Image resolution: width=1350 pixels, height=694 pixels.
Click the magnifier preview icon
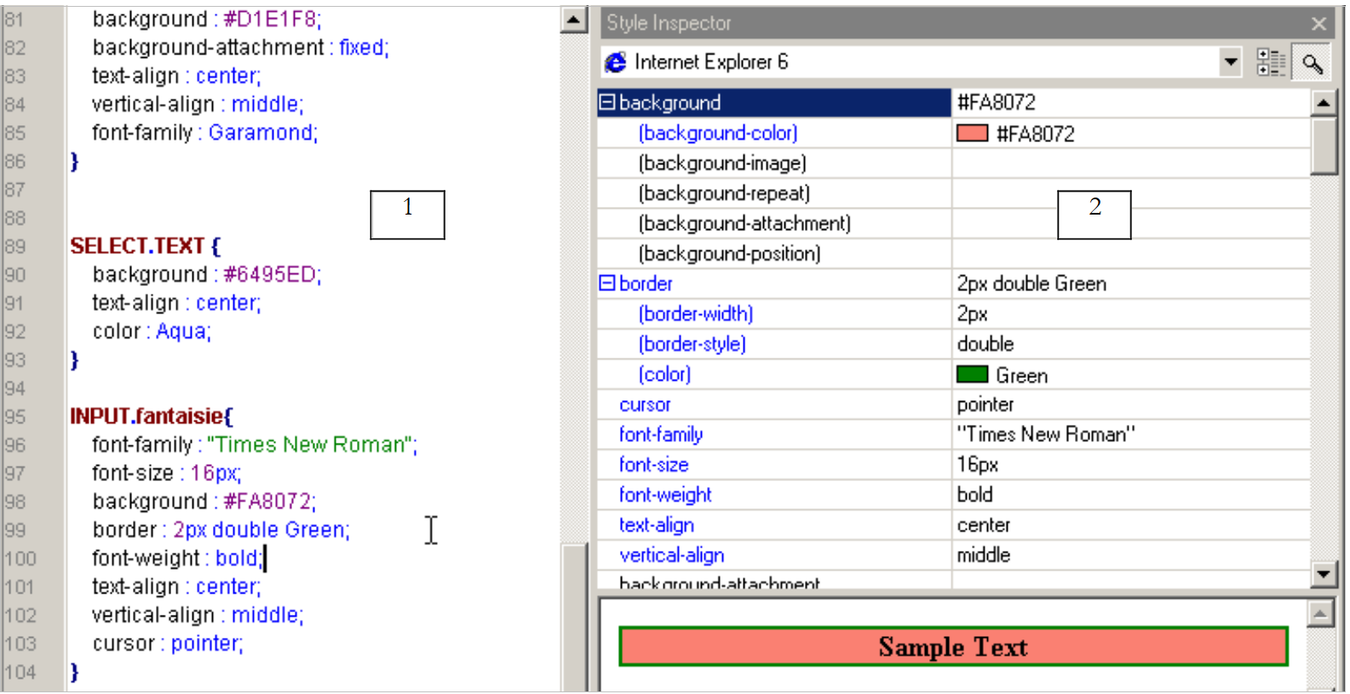1312,63
